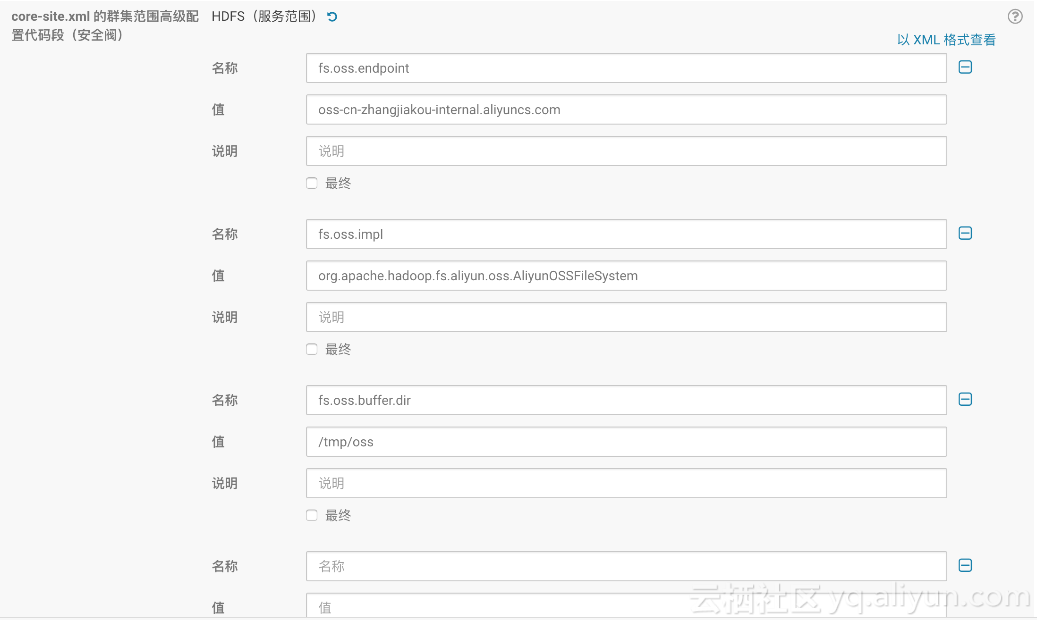Open the help question mark icon
The image size is (1037, 620).
(1015, 17)
